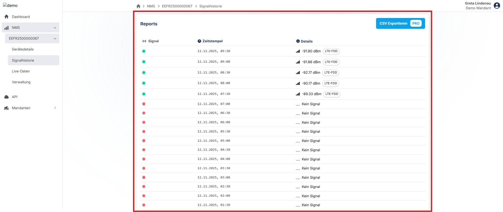The height and width of the screenshot is (212, 503).
Task: Open the Verwaltung menu item
Action: (x=21, y=82)
